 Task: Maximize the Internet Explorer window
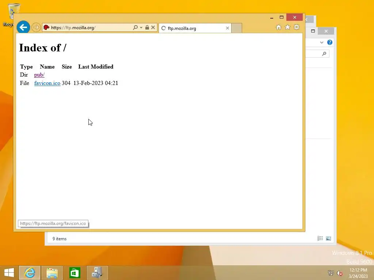pos(282,17)
